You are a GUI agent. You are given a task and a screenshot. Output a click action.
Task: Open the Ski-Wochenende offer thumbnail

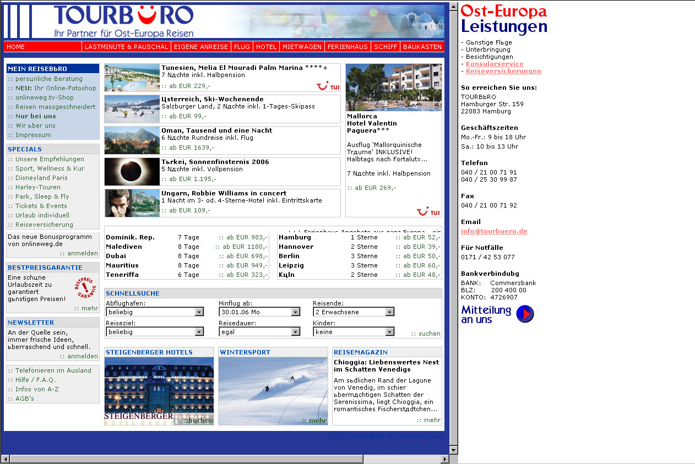point(132,109)
